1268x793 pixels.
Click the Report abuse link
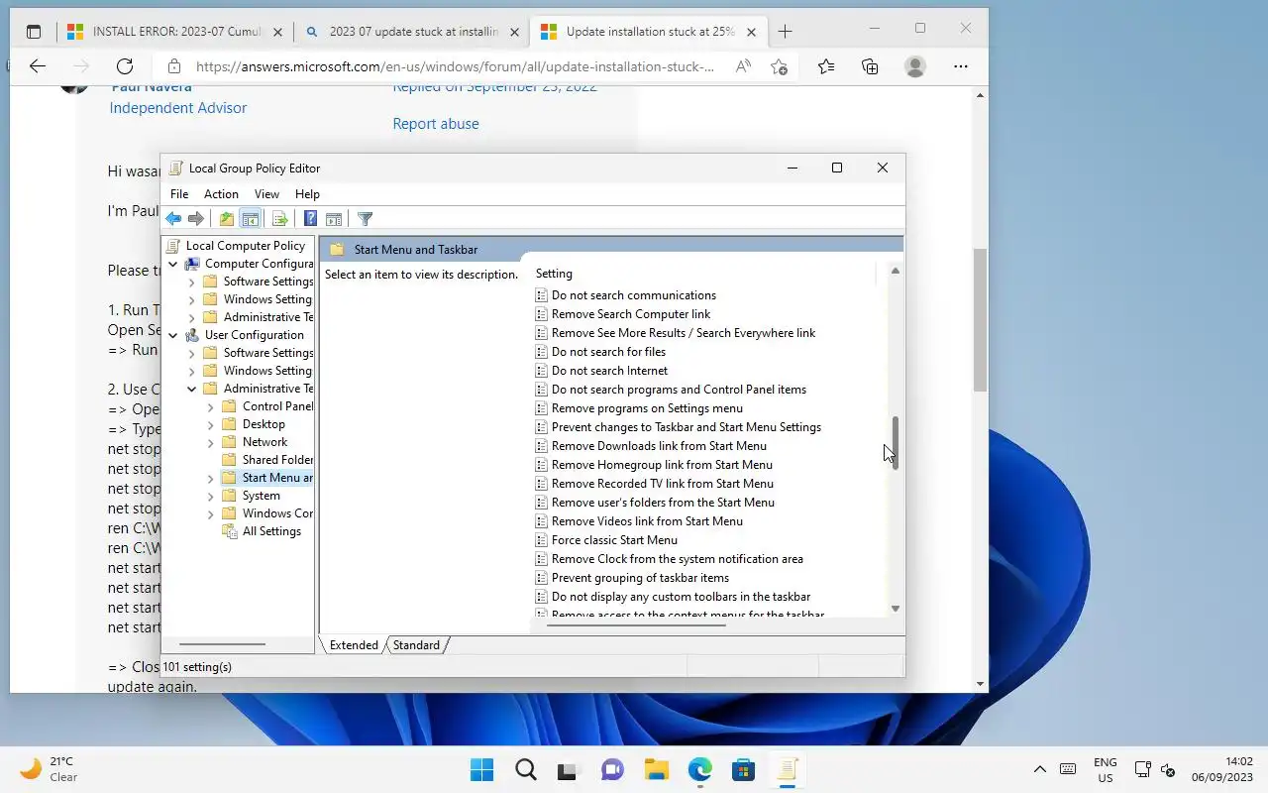[x=436, y=124]
